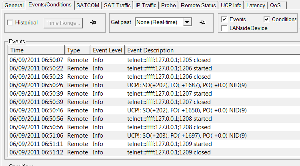The width and height of the screenshot is (300, 166).
Task: Switch to the General tab
Action: (14, 5)
